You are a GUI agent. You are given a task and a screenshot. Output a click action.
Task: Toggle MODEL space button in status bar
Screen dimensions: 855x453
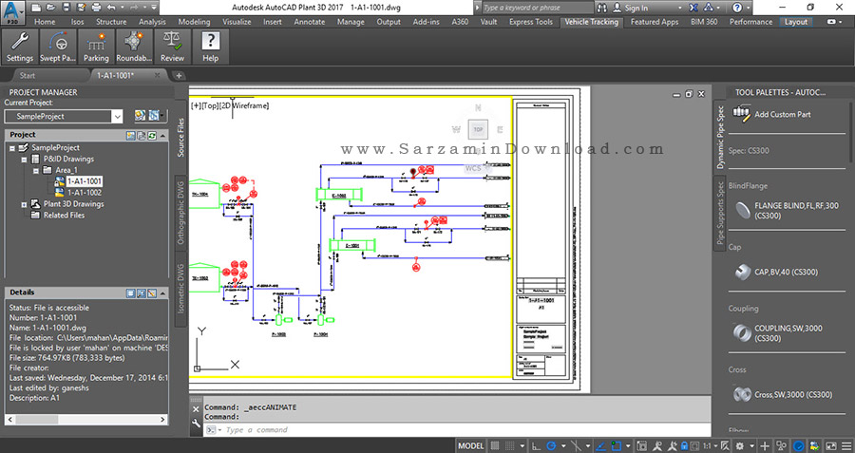[470, 445]
